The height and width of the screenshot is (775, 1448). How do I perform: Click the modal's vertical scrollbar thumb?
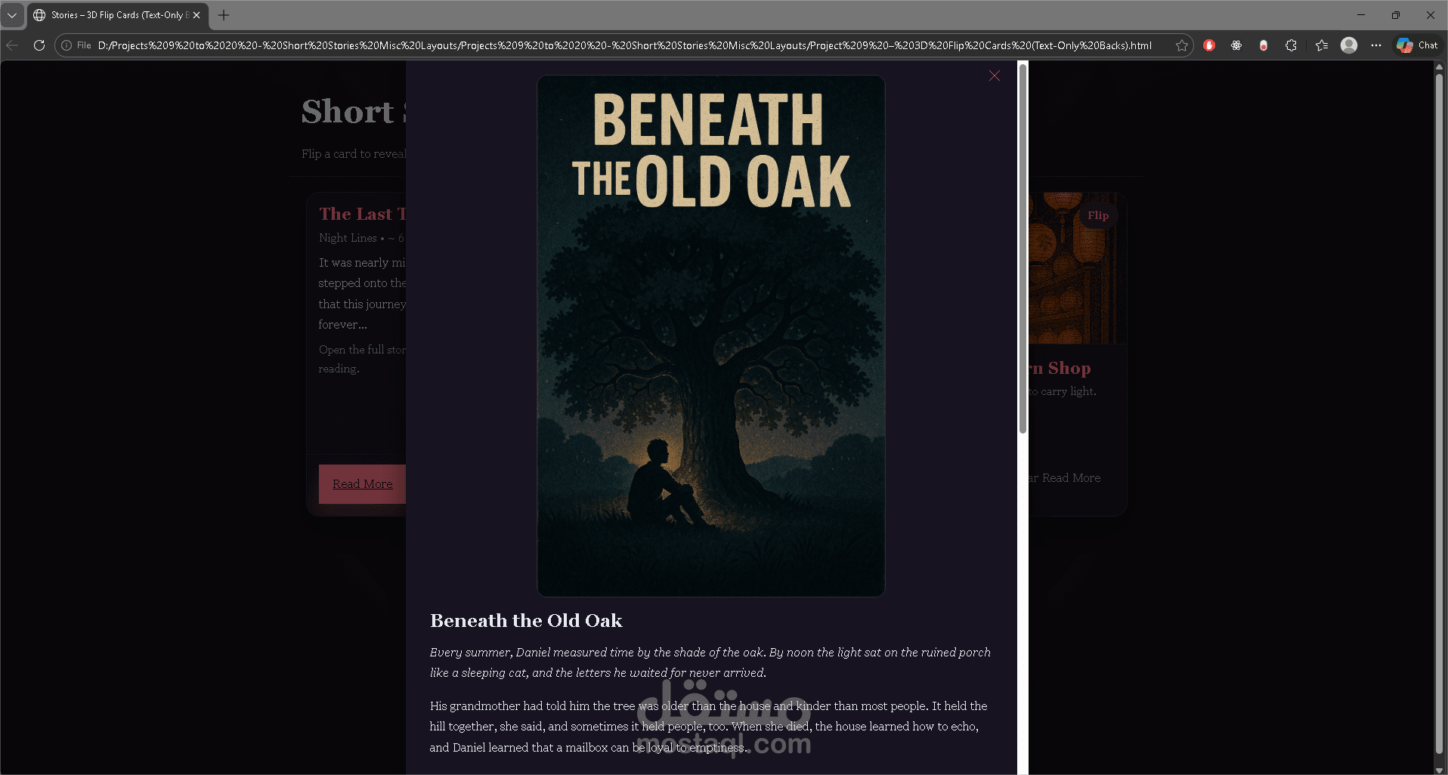(x=1023, y=249)
